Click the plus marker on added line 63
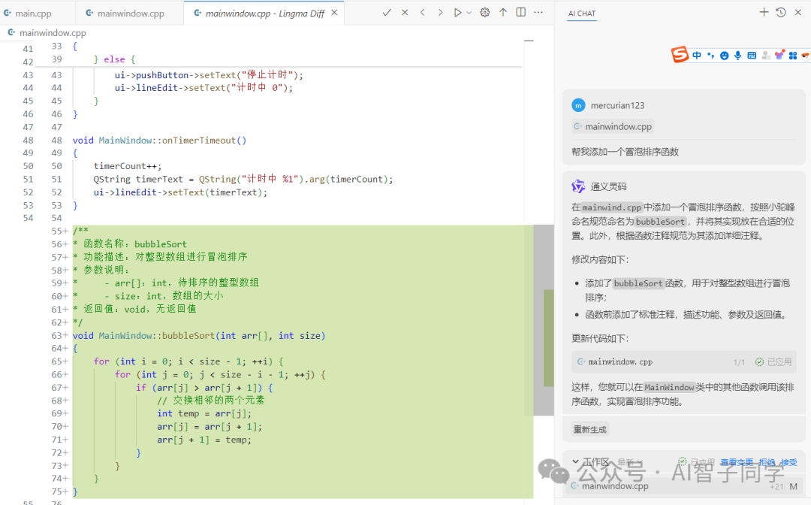This screenshot has width=811, height=505. pos(65,335)
